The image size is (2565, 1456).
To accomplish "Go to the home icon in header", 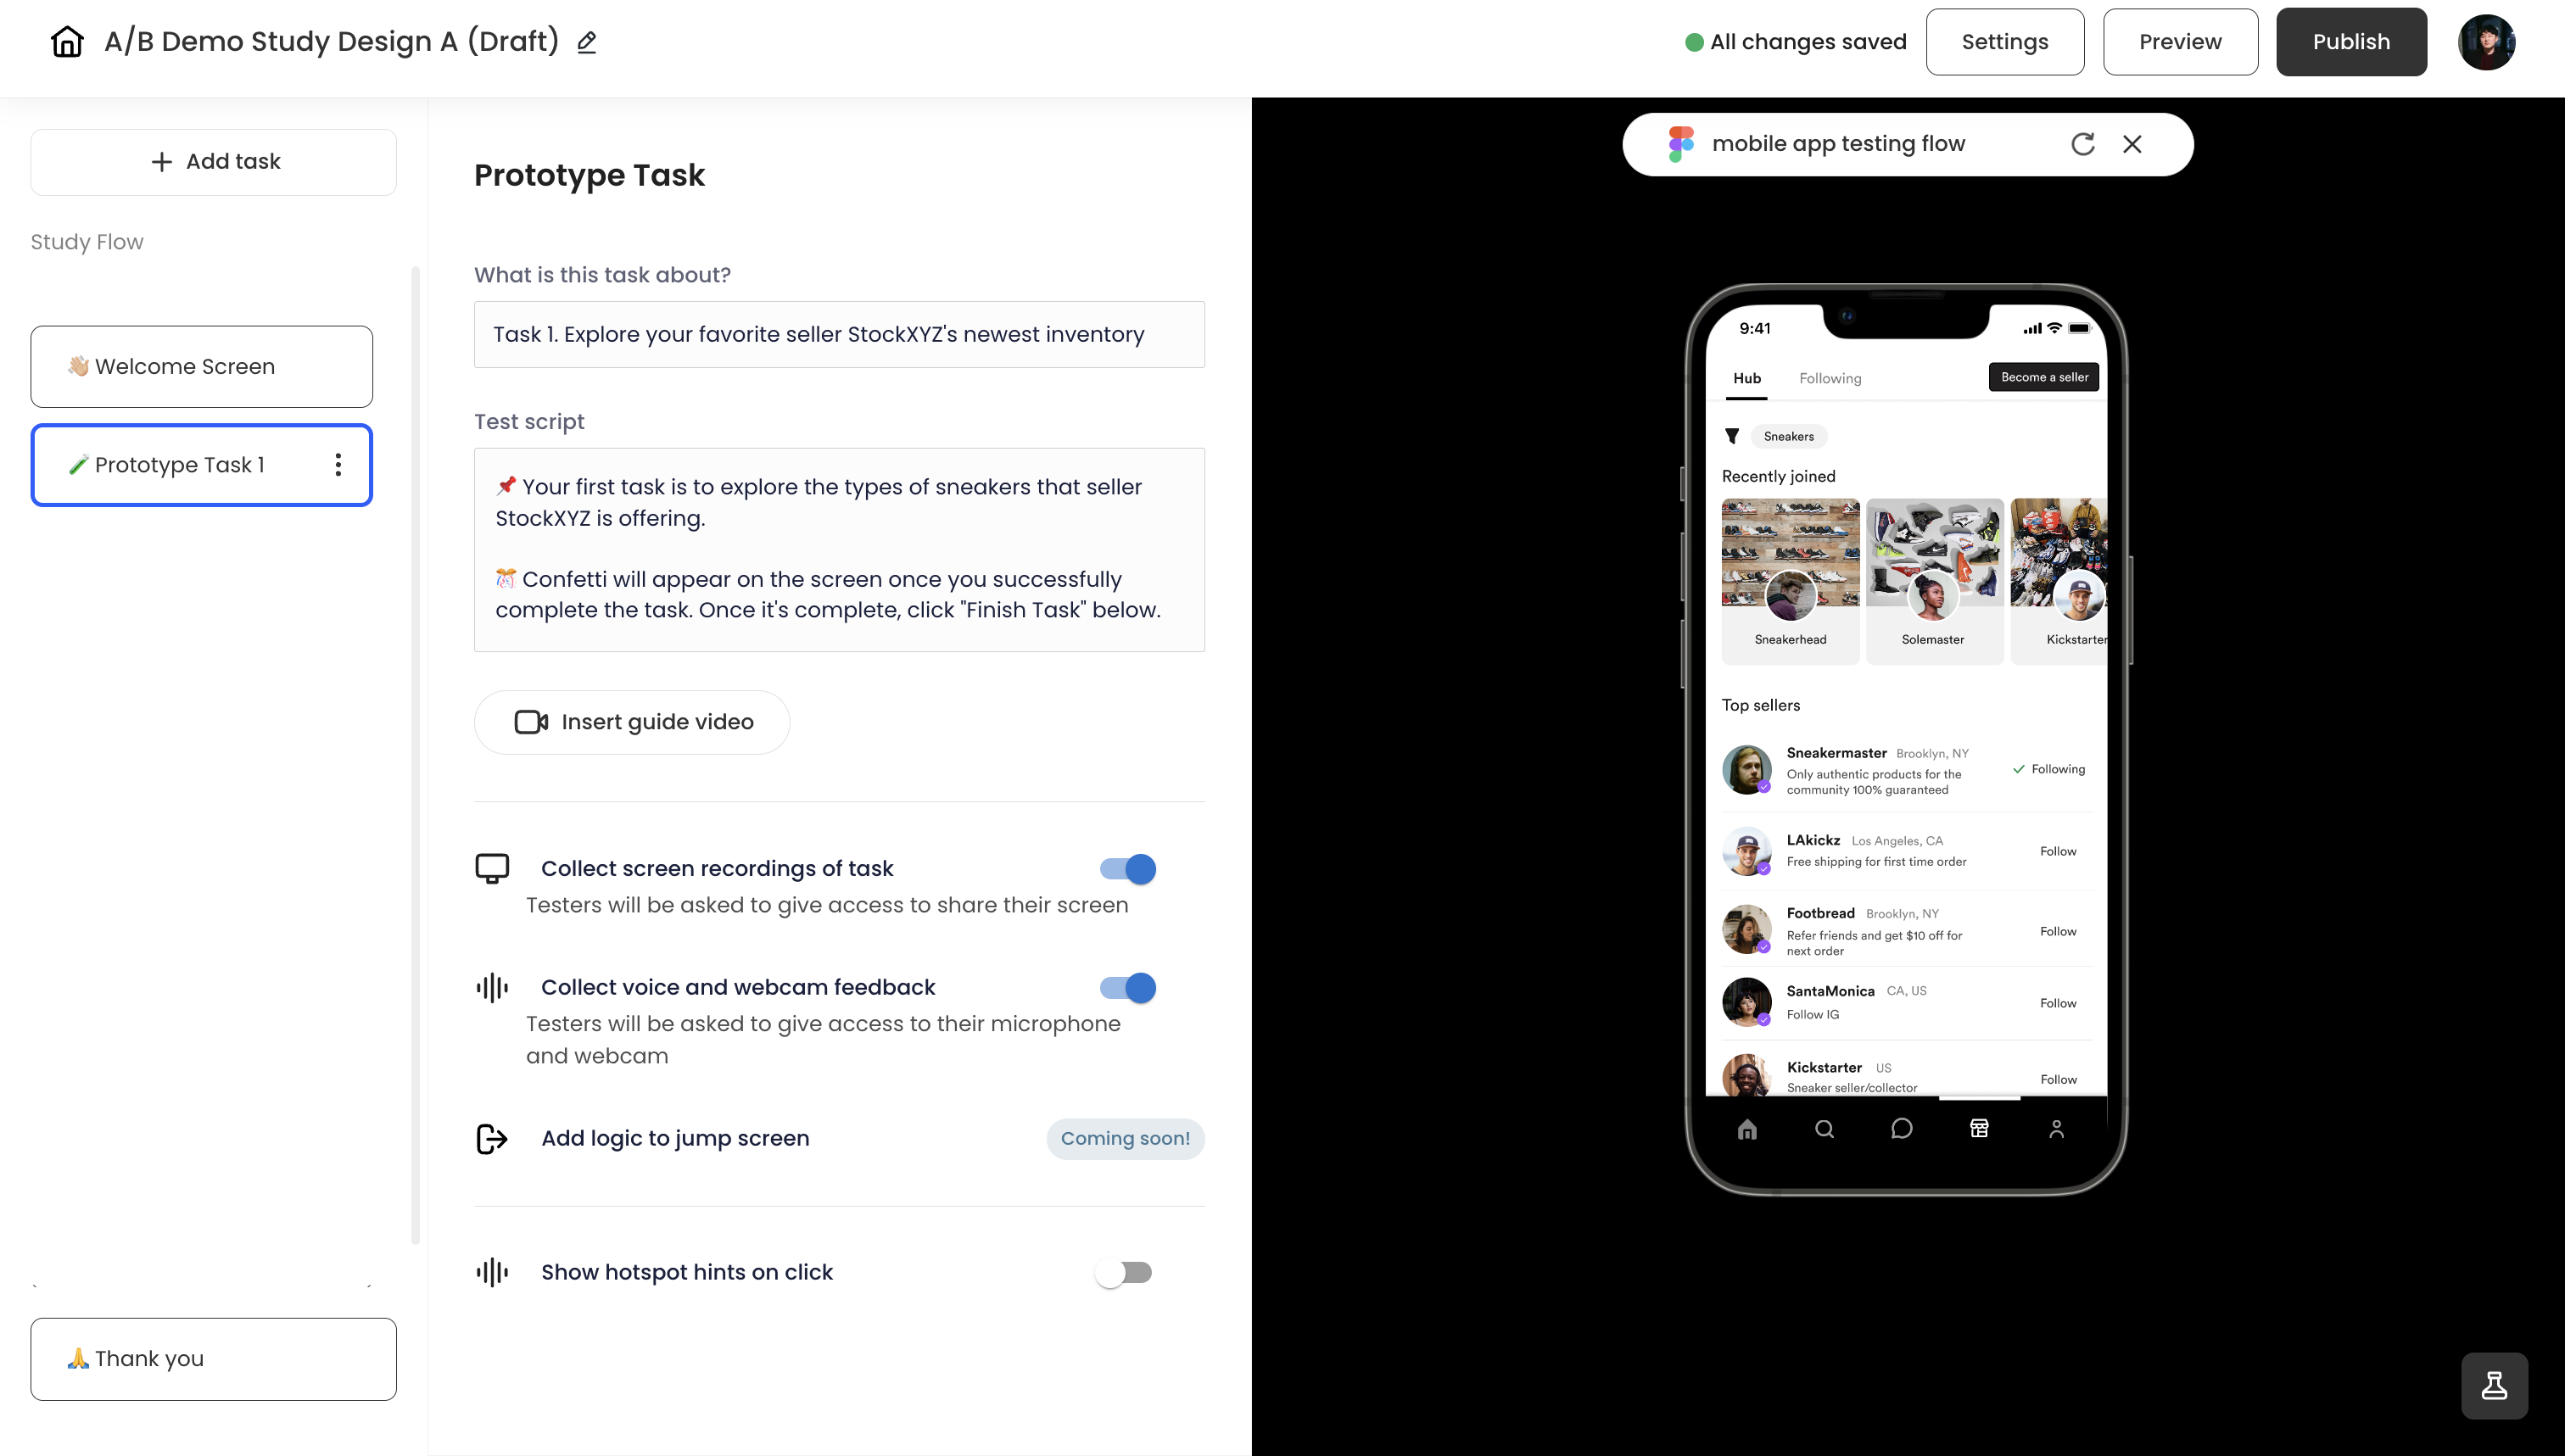I will point(67,41).
